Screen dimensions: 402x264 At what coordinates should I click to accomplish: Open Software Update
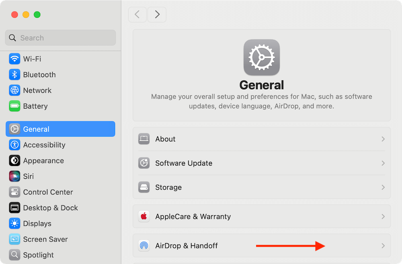click(x=183, y=163)
